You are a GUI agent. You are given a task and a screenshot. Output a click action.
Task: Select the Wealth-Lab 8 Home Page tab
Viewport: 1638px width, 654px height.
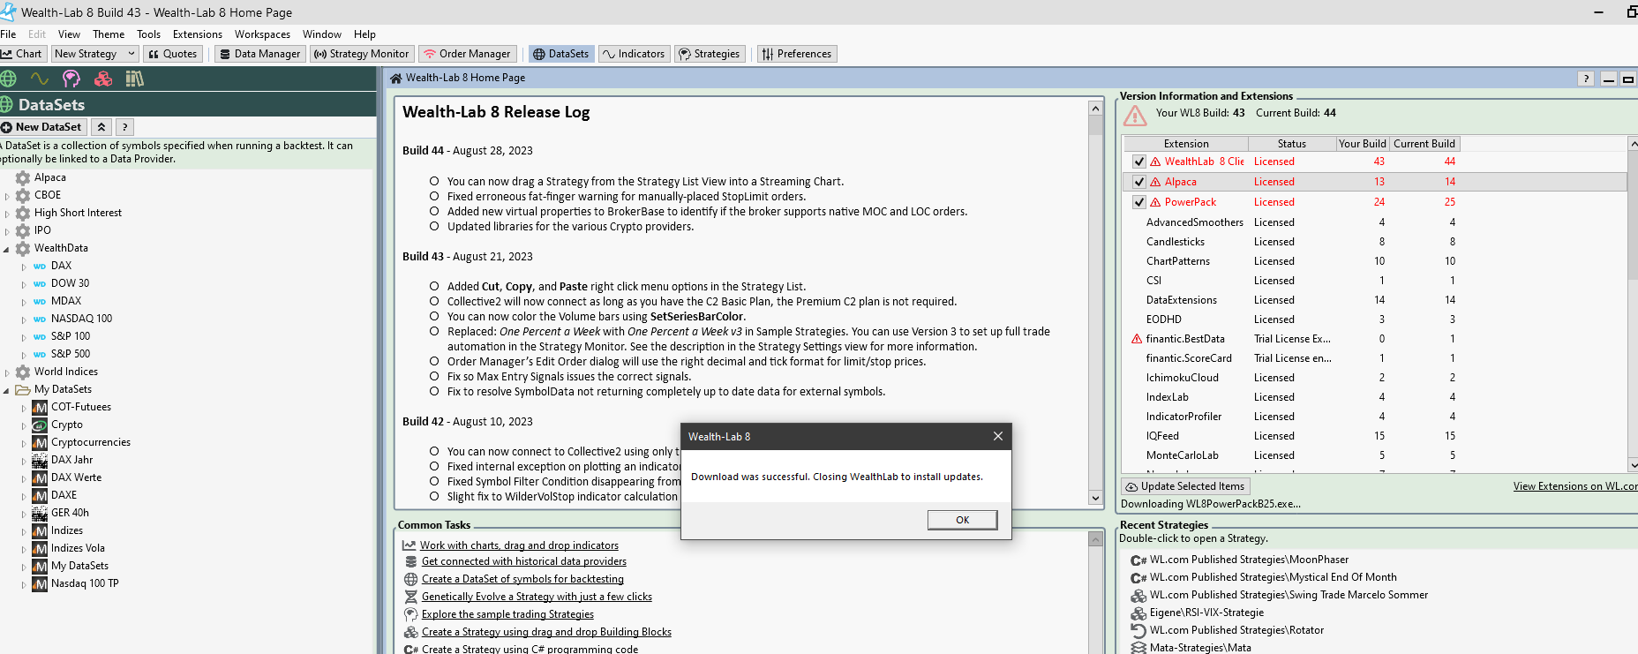(x=457, y=78)
